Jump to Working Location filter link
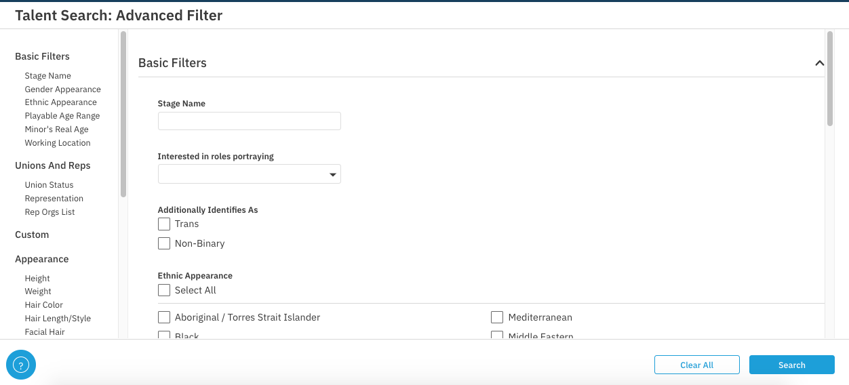The width and height of the screenshot is (849, 385). click(x=58, y=143)
